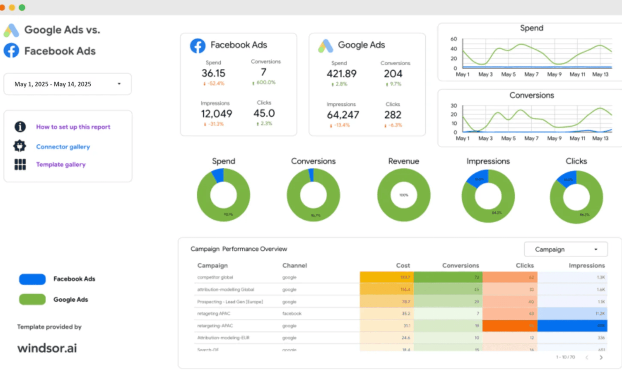Click the Facebook logo beside page title
The height and width of the screenshot is (377, 622).
tap(11, 51)
